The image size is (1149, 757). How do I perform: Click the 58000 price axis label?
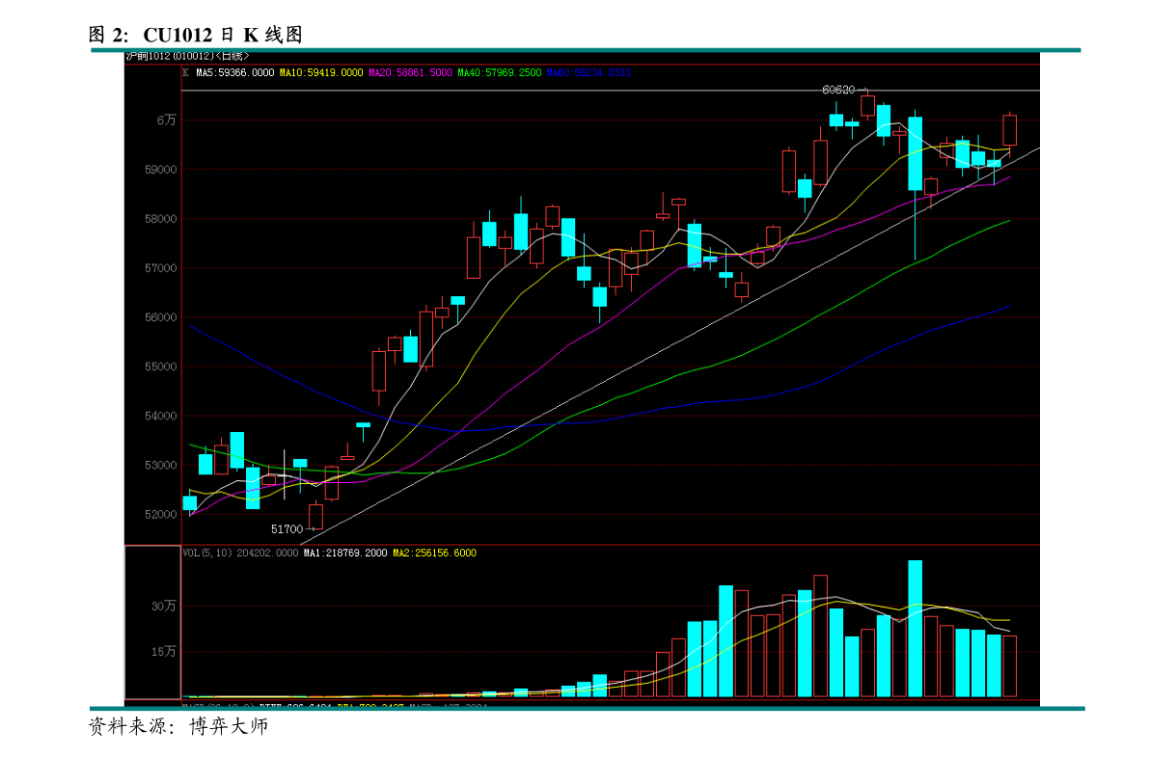pyautogui.click(x=161, y=218)
